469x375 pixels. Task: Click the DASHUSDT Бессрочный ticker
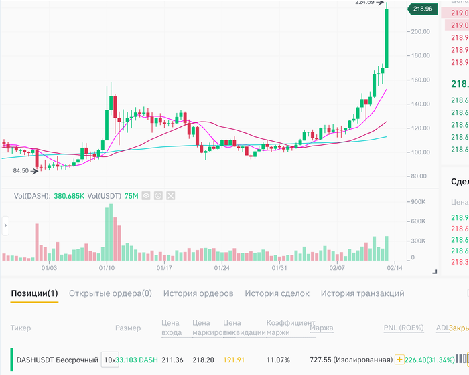pyautogui.click(x=57, y=360)
